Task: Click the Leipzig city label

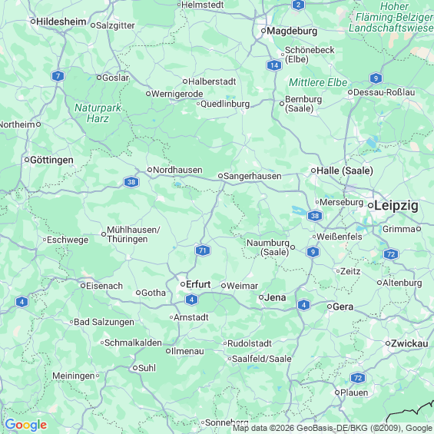Action: [396, 206]
